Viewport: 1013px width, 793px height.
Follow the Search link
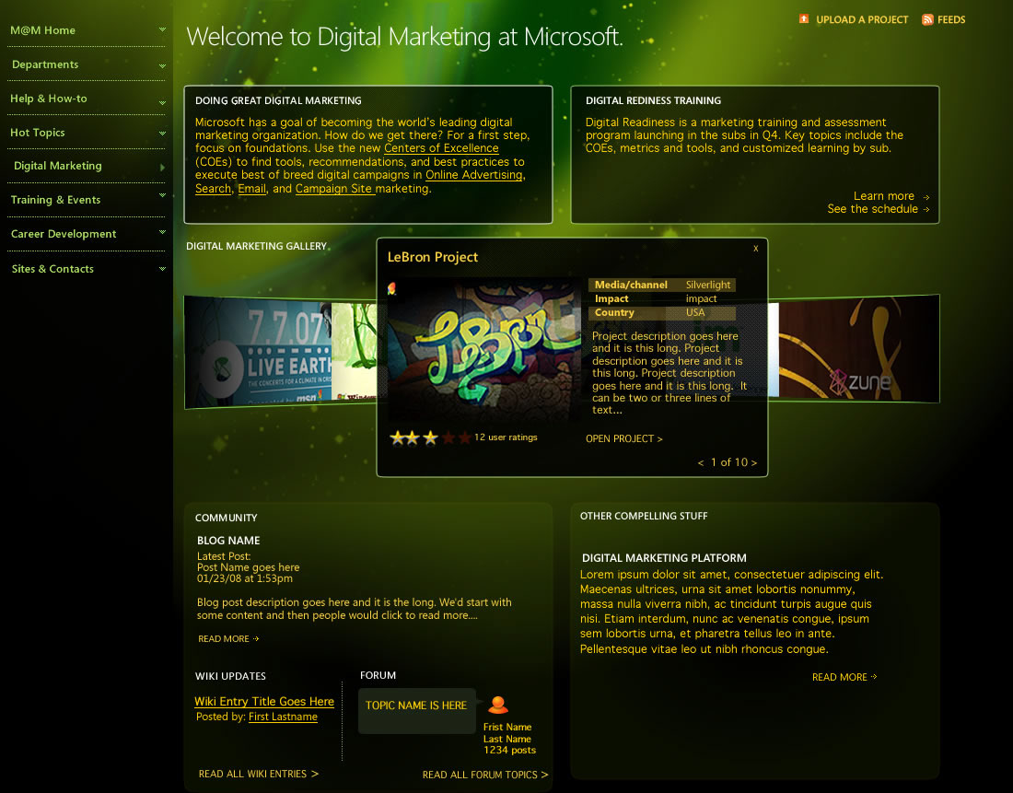(x=214, y=189)
